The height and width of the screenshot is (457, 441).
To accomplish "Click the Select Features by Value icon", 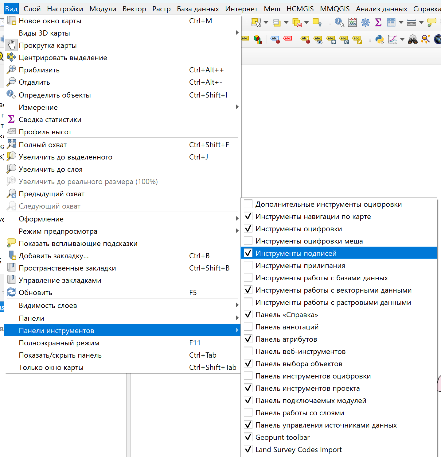I will [276, 22].
